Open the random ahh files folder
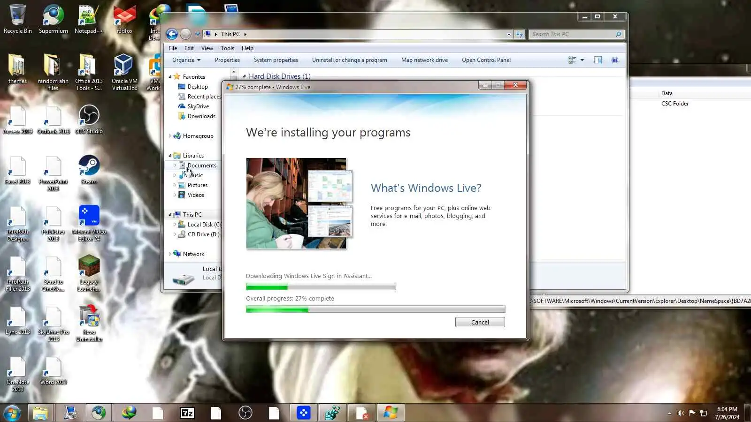The width and height of the screenshot is (751, 422). pos(53,72)
